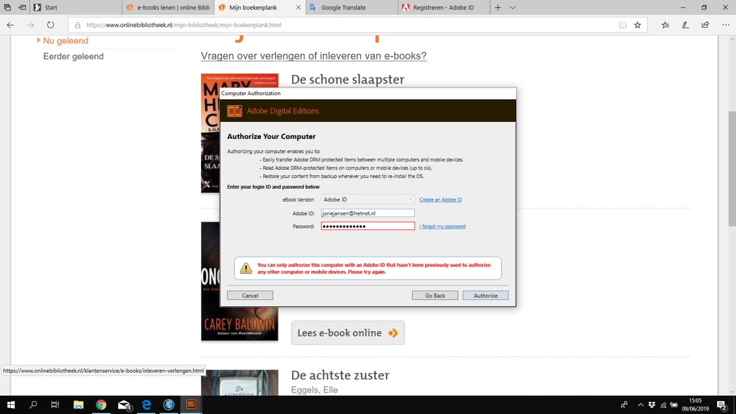Click the Adobe Digital Editions taskbar icon
Viewport: 736px width, 414px height.
pyautogui.click(x=191, y=405)
